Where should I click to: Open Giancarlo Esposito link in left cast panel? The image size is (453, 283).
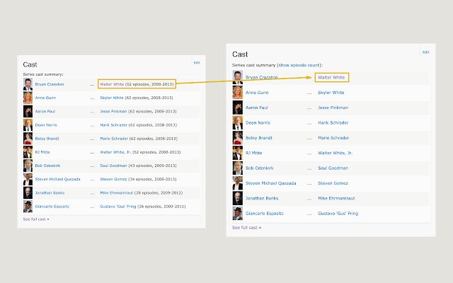52,207
